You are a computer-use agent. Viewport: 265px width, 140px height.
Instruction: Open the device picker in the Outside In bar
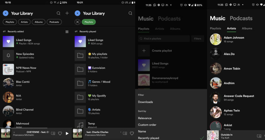[259, 136]
